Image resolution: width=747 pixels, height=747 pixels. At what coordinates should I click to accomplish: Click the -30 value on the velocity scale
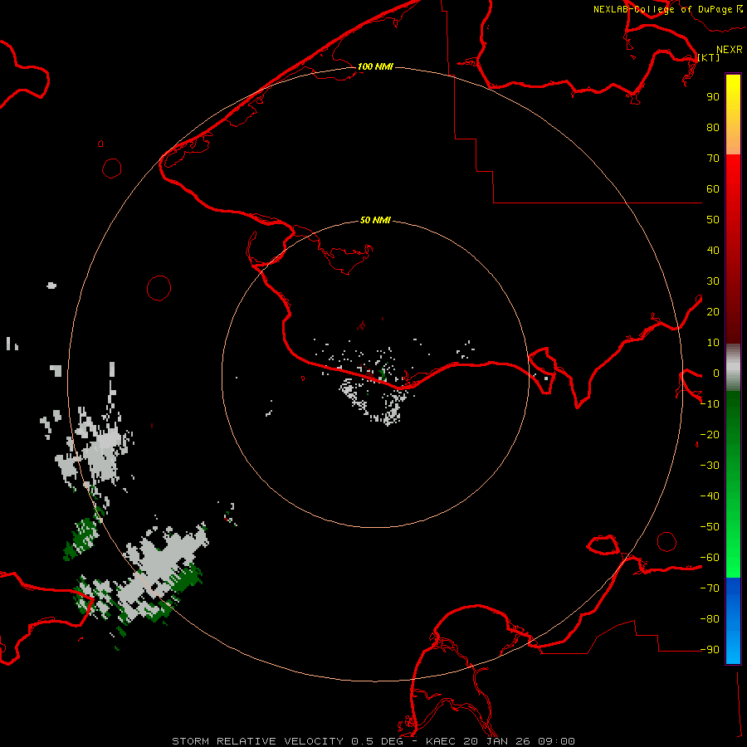[710, 466]
